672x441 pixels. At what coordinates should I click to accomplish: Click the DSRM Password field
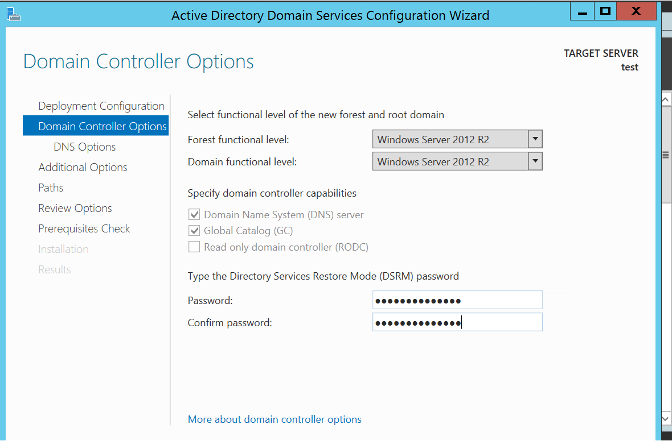point(457,300)
